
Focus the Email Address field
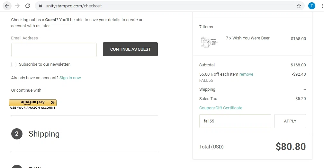point(54,50)
